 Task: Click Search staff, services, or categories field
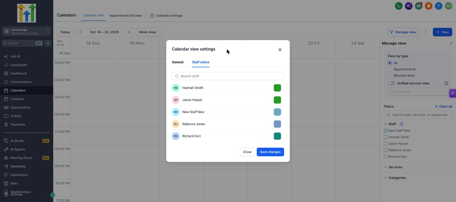click(x=418, y=115)
